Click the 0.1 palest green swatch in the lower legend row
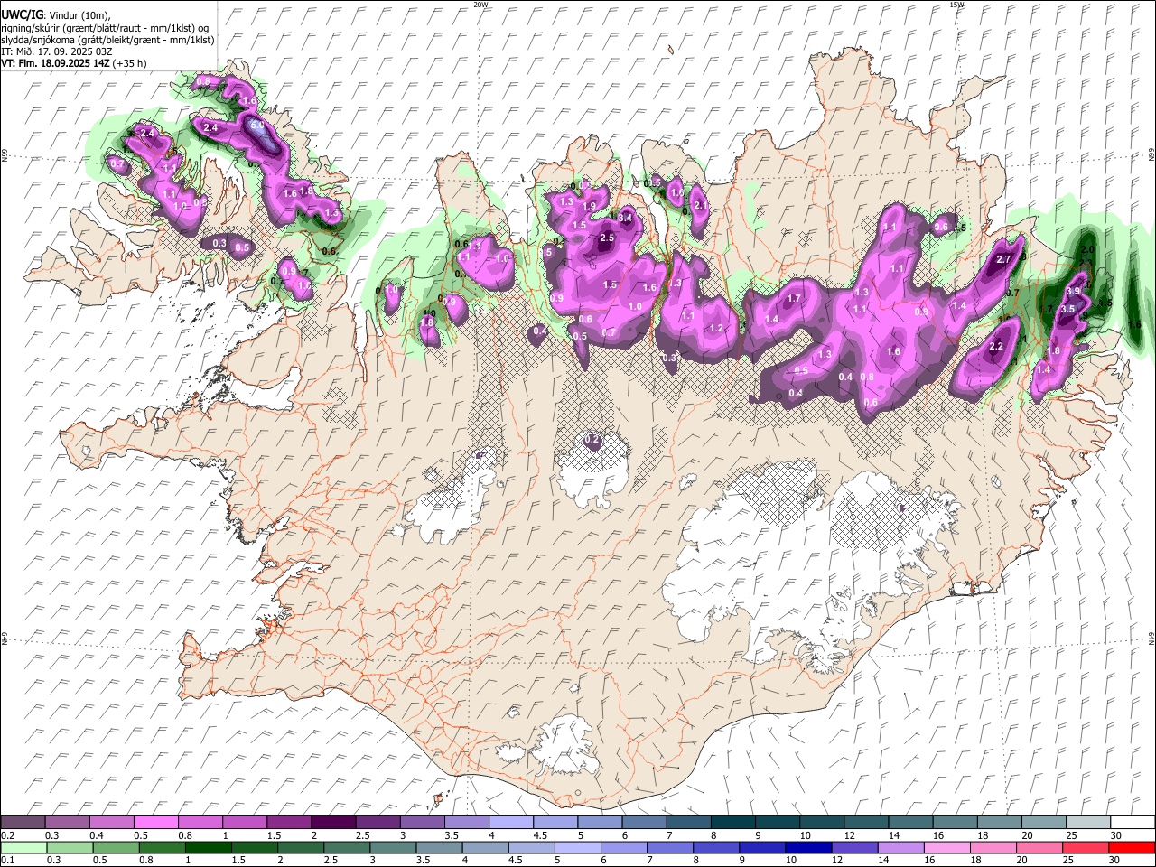This screenshot has width=1156, height=867. point(23,848)
